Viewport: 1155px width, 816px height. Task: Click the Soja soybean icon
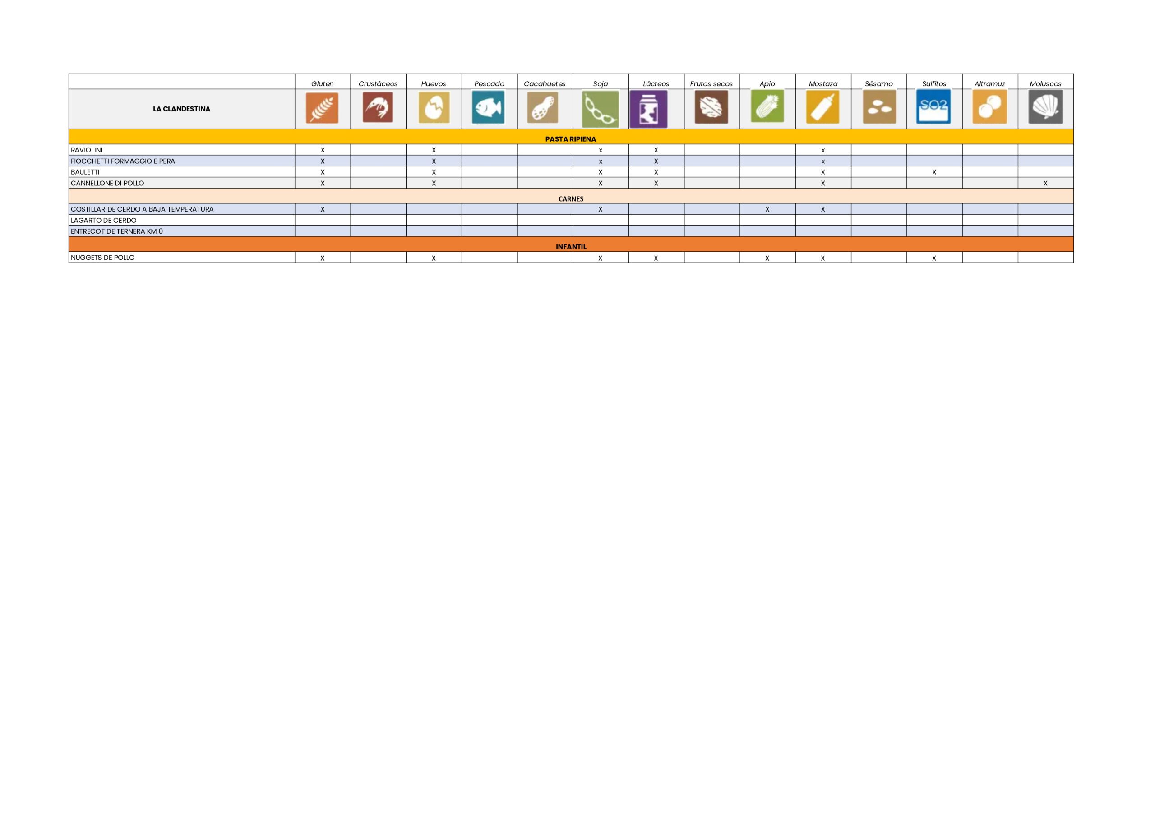pyautogui.click(x=600, y=109)
